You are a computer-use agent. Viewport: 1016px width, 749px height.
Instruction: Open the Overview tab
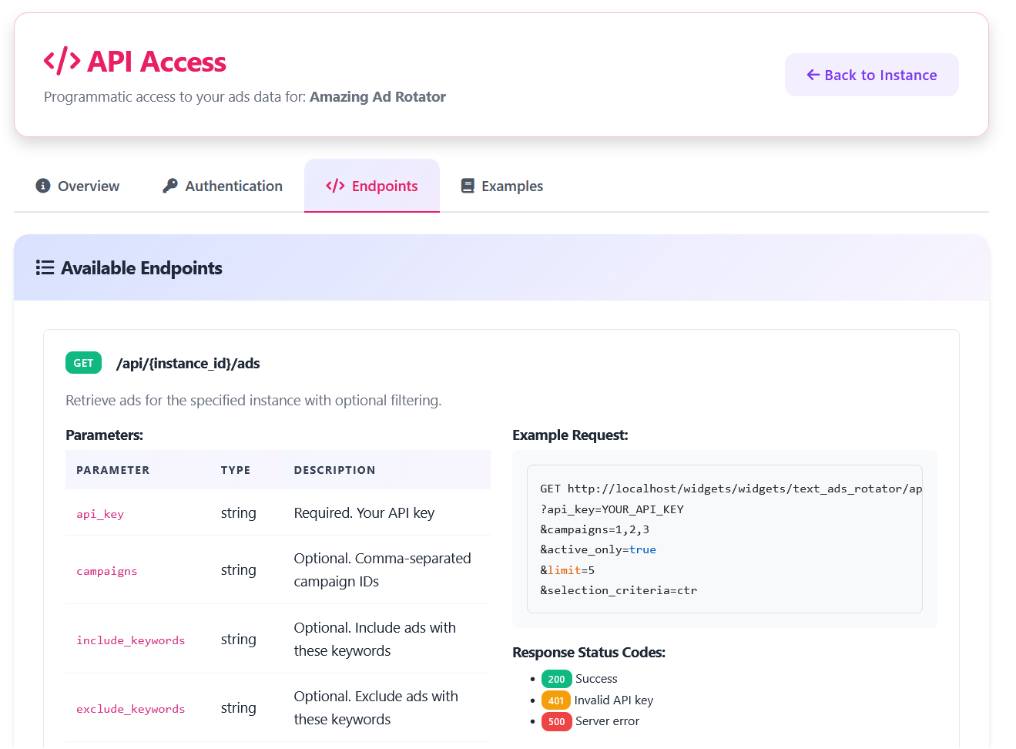pyautogui.click(x=77, y=186)
